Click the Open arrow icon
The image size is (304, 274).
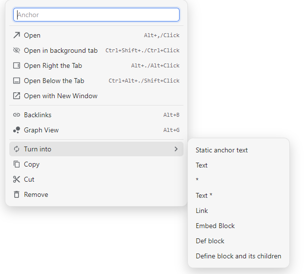(x=17, y=35)
